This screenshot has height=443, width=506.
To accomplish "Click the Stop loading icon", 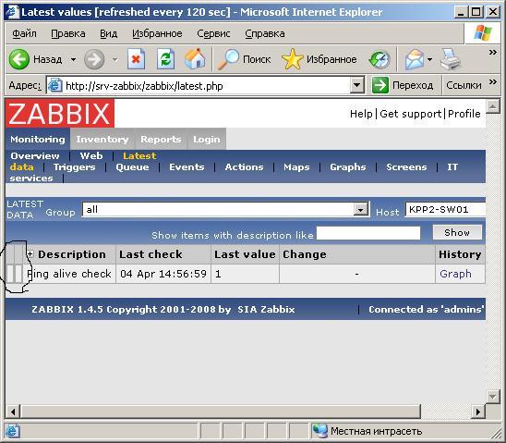I will (x=136, y=59).
